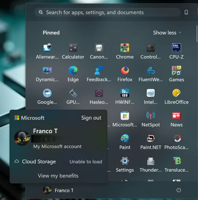Click the phone companion icon
198x200 pixels.
[186, 12]
